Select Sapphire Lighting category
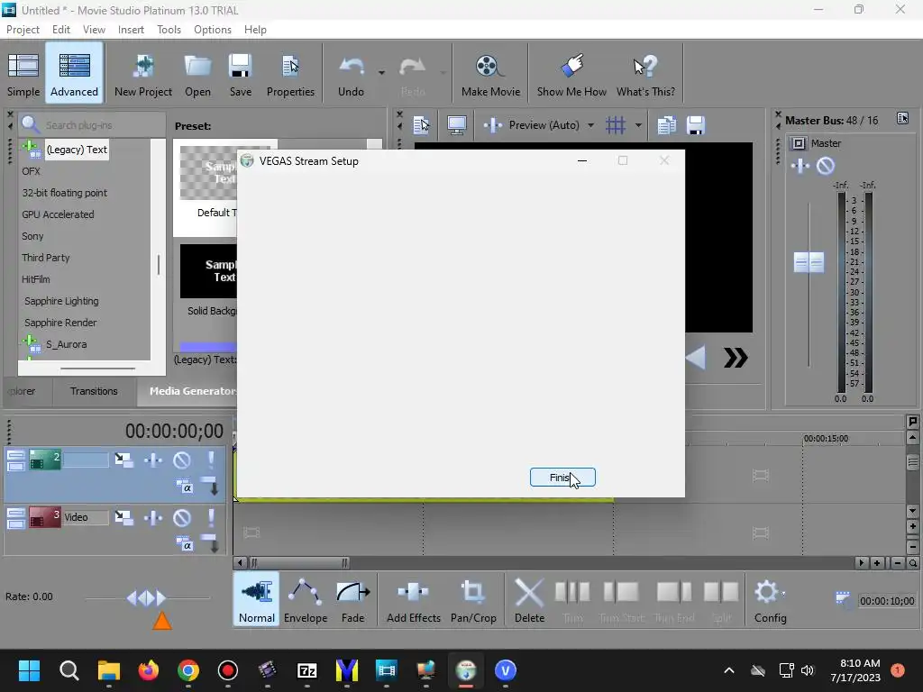The image size is (923, 692). (x=61, y=301)
